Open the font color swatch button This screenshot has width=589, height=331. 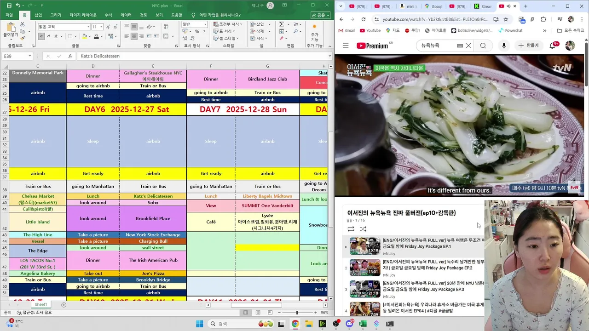coord(97,36)
